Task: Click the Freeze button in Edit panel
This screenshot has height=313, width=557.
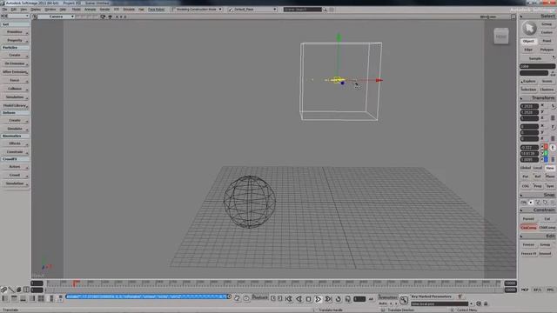Action: (528, 245)
